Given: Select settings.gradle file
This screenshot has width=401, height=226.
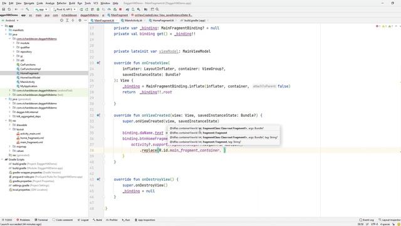Looking at the screenshot, I should coord(21,186).
